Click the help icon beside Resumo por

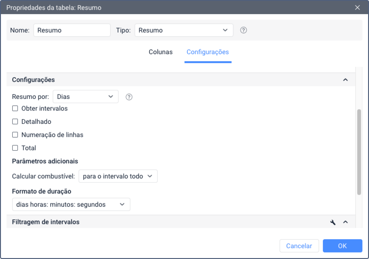pos(129,97)
